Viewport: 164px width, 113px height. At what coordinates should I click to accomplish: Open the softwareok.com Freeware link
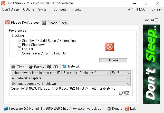57,108
